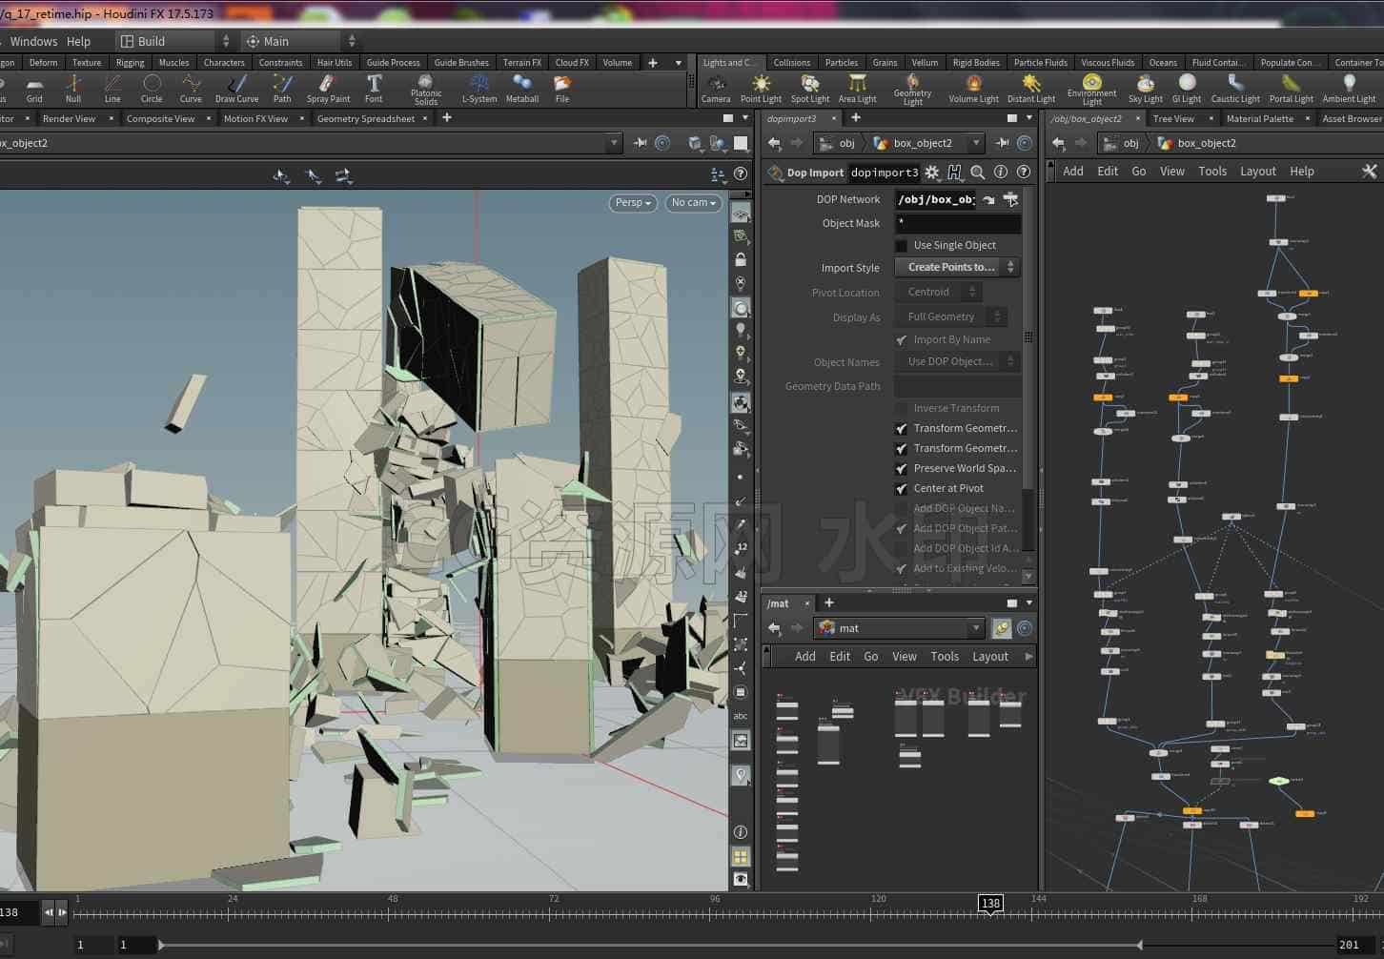Choose the L-System shelf tool
Image resolution: width=1384 pixels, height=959 pixels.
479,89
